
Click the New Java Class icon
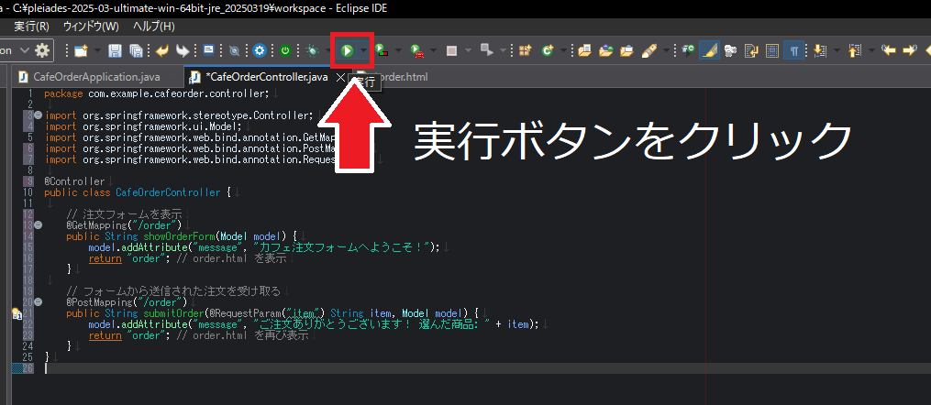tap(549, 50)
